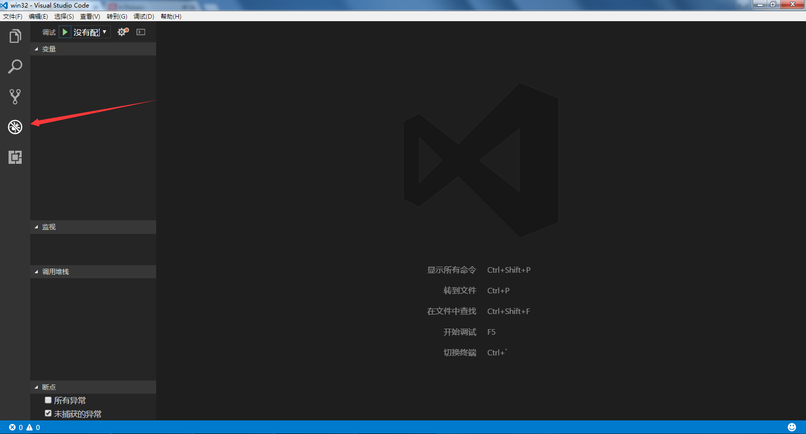806x434 pixels.
Task: Open launch.json with the gear icon
Action: coord(122,32)
